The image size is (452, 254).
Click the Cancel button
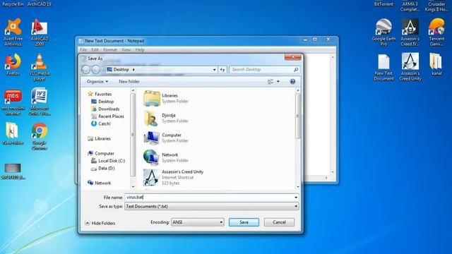pyautogui.click(x=279, y=222)
